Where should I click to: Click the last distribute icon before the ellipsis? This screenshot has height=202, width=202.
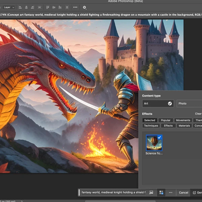click(x=67, y=7)
